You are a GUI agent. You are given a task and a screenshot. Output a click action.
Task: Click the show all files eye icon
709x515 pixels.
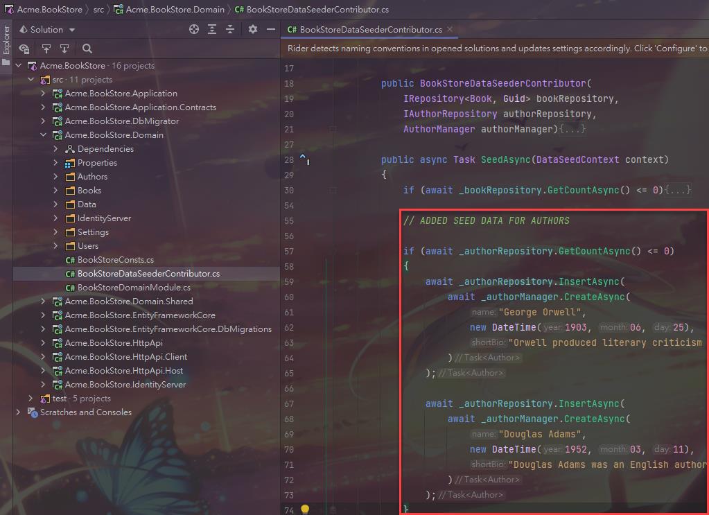(24, 49)
